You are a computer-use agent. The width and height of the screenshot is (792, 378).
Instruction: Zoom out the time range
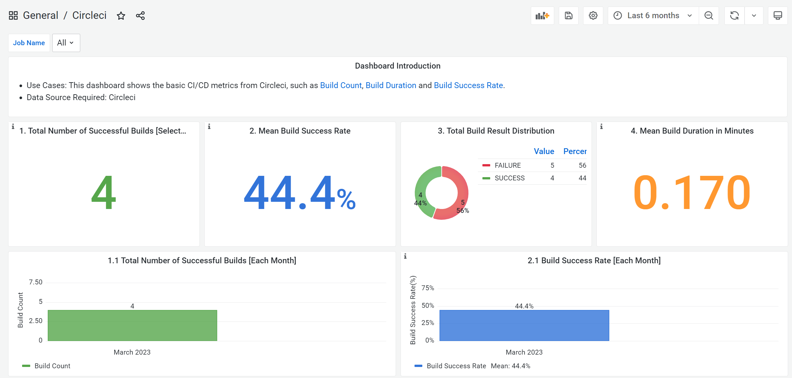(x=709, y=16)
